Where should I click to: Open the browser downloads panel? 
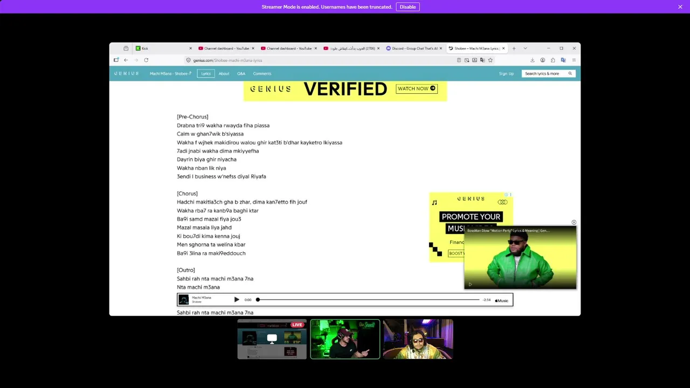(x=532, y=60)
